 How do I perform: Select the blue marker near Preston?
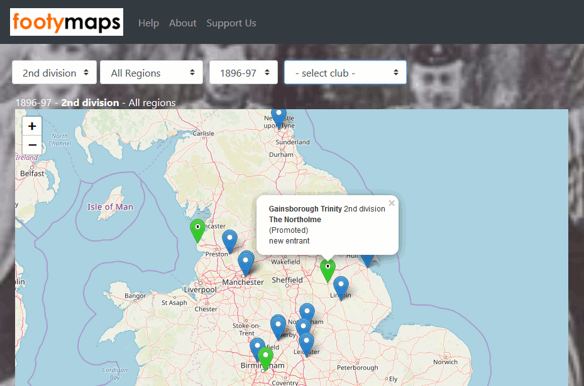[x=230, y=240]
